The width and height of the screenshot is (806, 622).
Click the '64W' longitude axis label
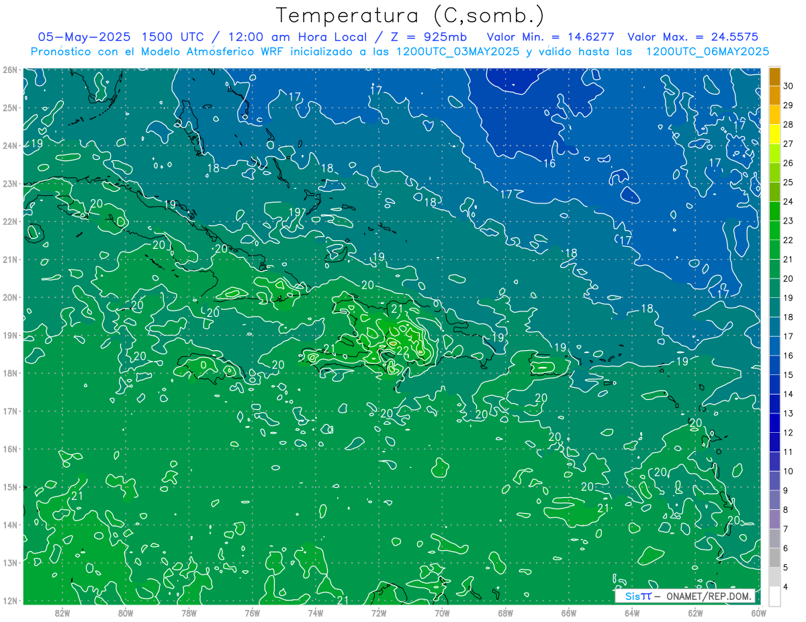632,613
